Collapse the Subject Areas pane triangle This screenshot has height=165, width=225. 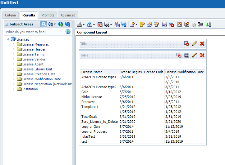point(7,24)
